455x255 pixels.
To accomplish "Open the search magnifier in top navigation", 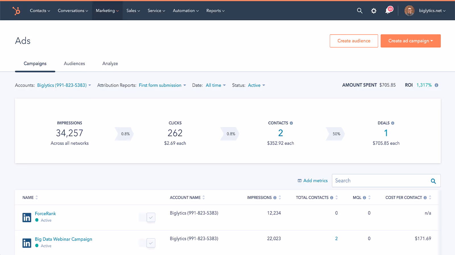I will click(359, 10).
